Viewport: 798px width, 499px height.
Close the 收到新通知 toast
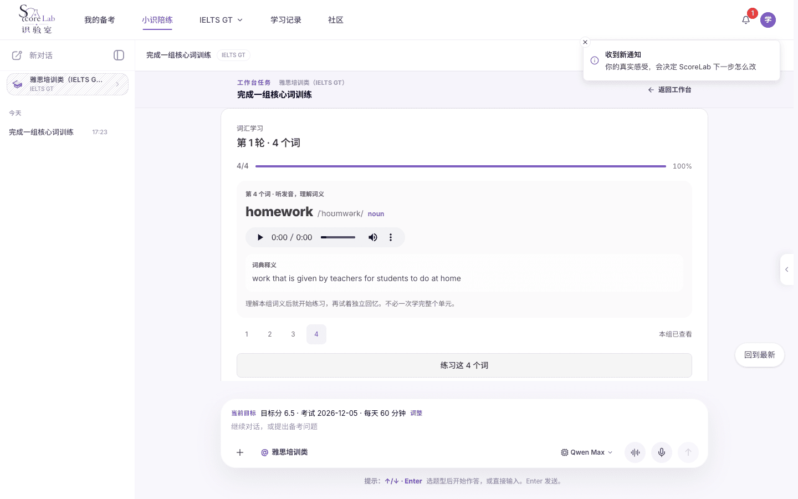(585, 42)
